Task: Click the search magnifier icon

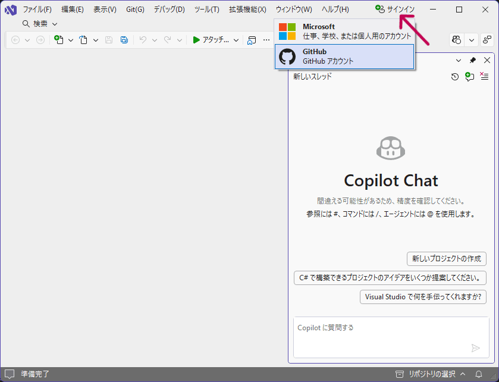Action: [x=26, y=24]
